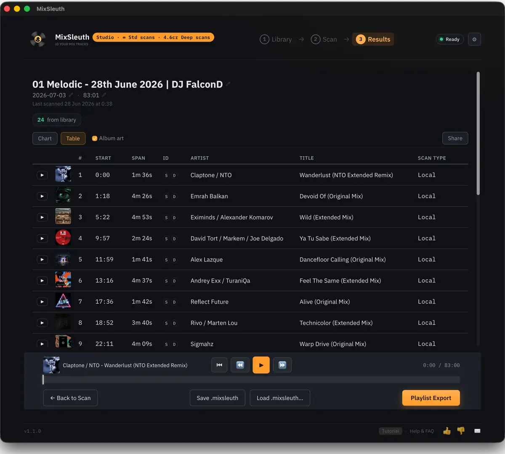Click S badge for Rivo / Marten Lou row
Image resolution: width=505 pixels, height=454 pixels.
click(x=166, y=323)
